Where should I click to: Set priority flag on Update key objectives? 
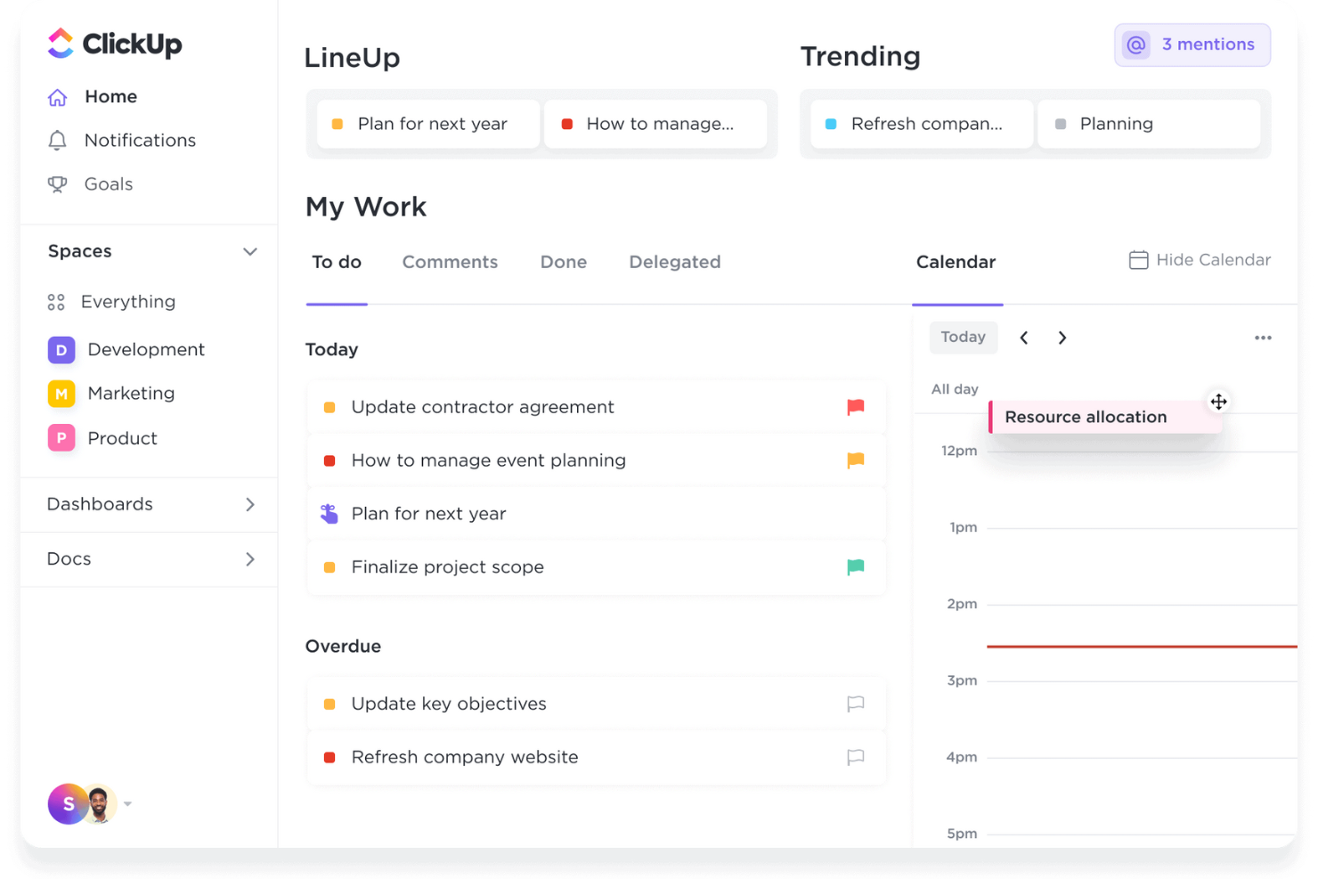pyautogui.click(x=856, y=704)
